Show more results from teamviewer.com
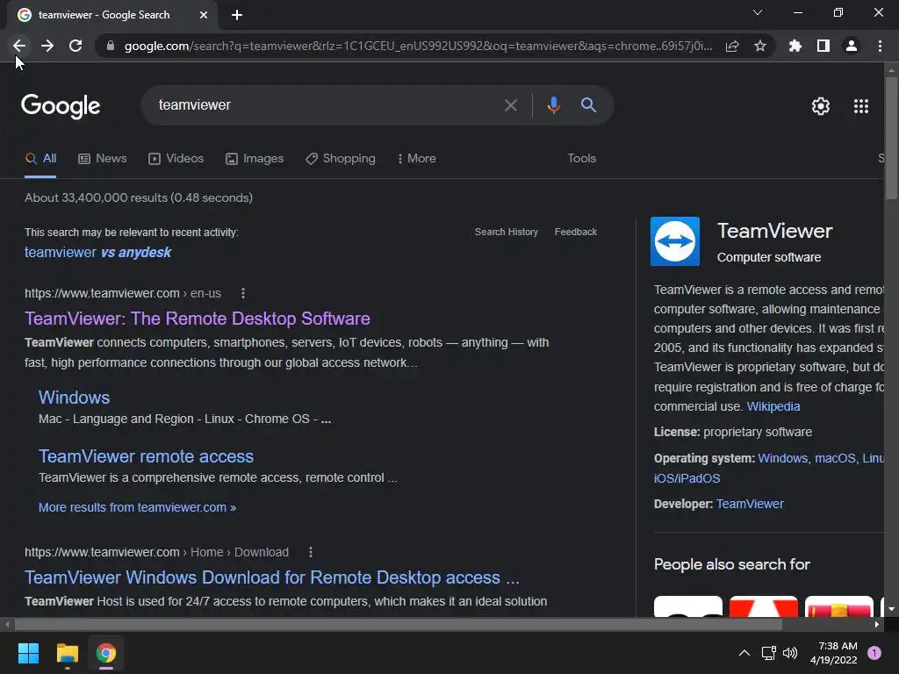The height and width of the screenshot is (674, 899). [137, 508]
